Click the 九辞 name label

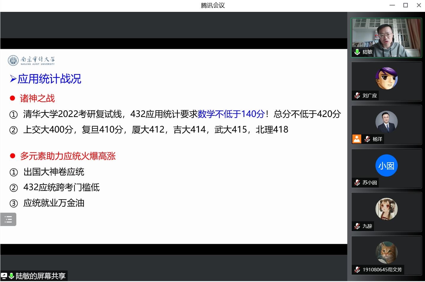tap(367, 226)
